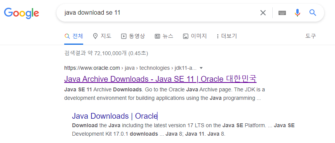
Task: Open the on-screen keyboard input tool
Action: point(282,13)
